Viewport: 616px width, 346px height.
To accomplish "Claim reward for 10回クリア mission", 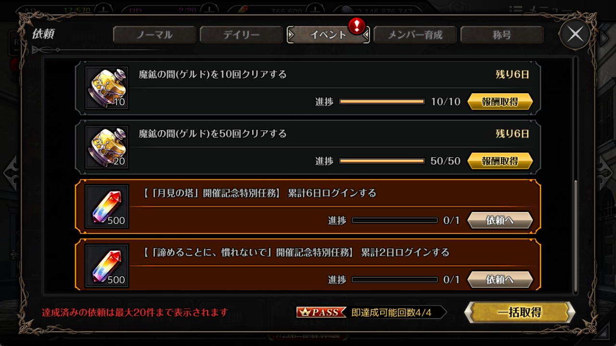I will (x=500, y=101).
